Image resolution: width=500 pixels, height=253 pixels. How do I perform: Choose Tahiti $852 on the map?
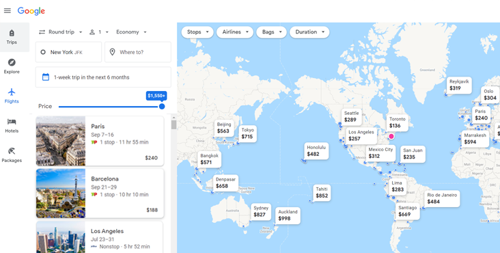coord(322,192)
